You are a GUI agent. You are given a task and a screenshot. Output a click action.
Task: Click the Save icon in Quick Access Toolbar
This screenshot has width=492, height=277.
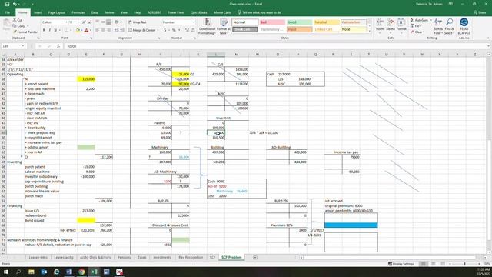pos(7,4)
